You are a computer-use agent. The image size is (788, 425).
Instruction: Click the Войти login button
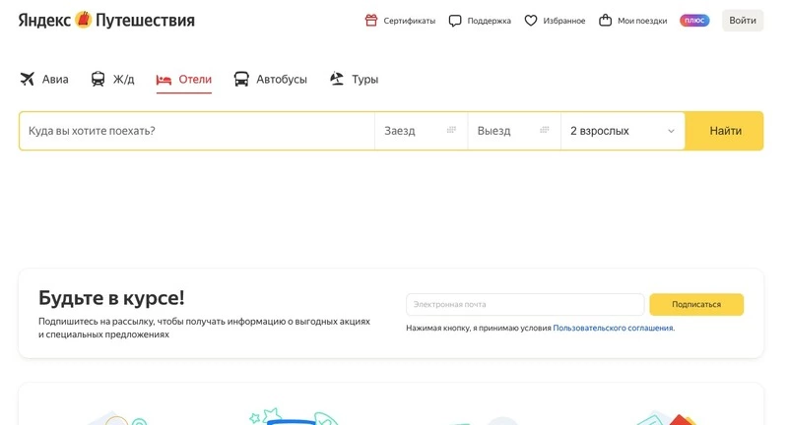[x=743, y=21]
